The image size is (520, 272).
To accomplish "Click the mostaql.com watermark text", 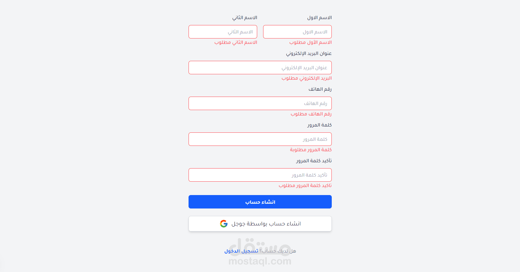I will [x=260, y=261].
